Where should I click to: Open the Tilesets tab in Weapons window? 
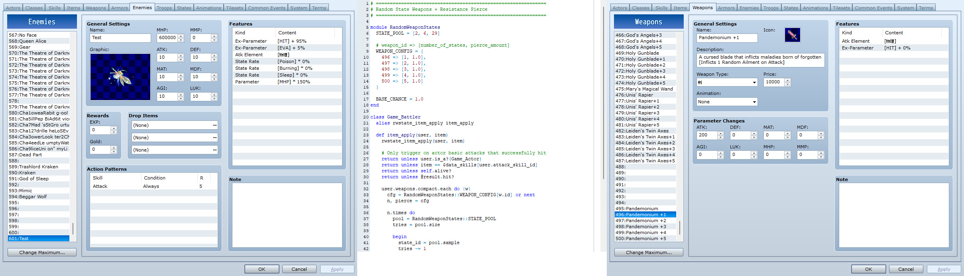click(841, 8)
